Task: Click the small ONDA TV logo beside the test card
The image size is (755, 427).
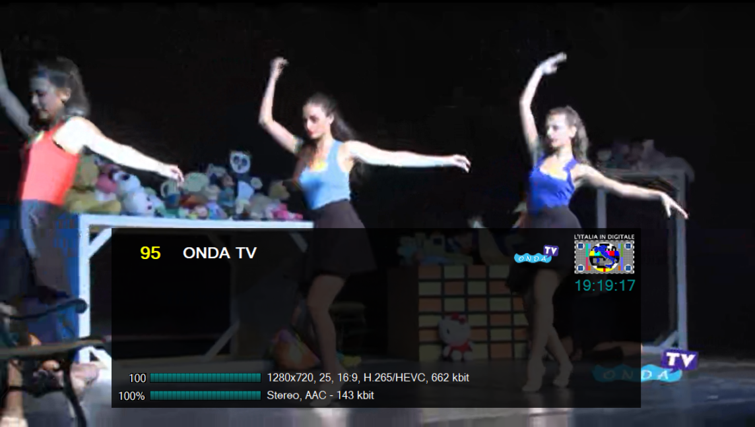Action: pos(536,254)
